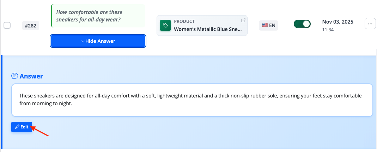Viewport: 377px width, 152px height.
Task: Open the three-dot more options menu
Action: coord(370,24)
